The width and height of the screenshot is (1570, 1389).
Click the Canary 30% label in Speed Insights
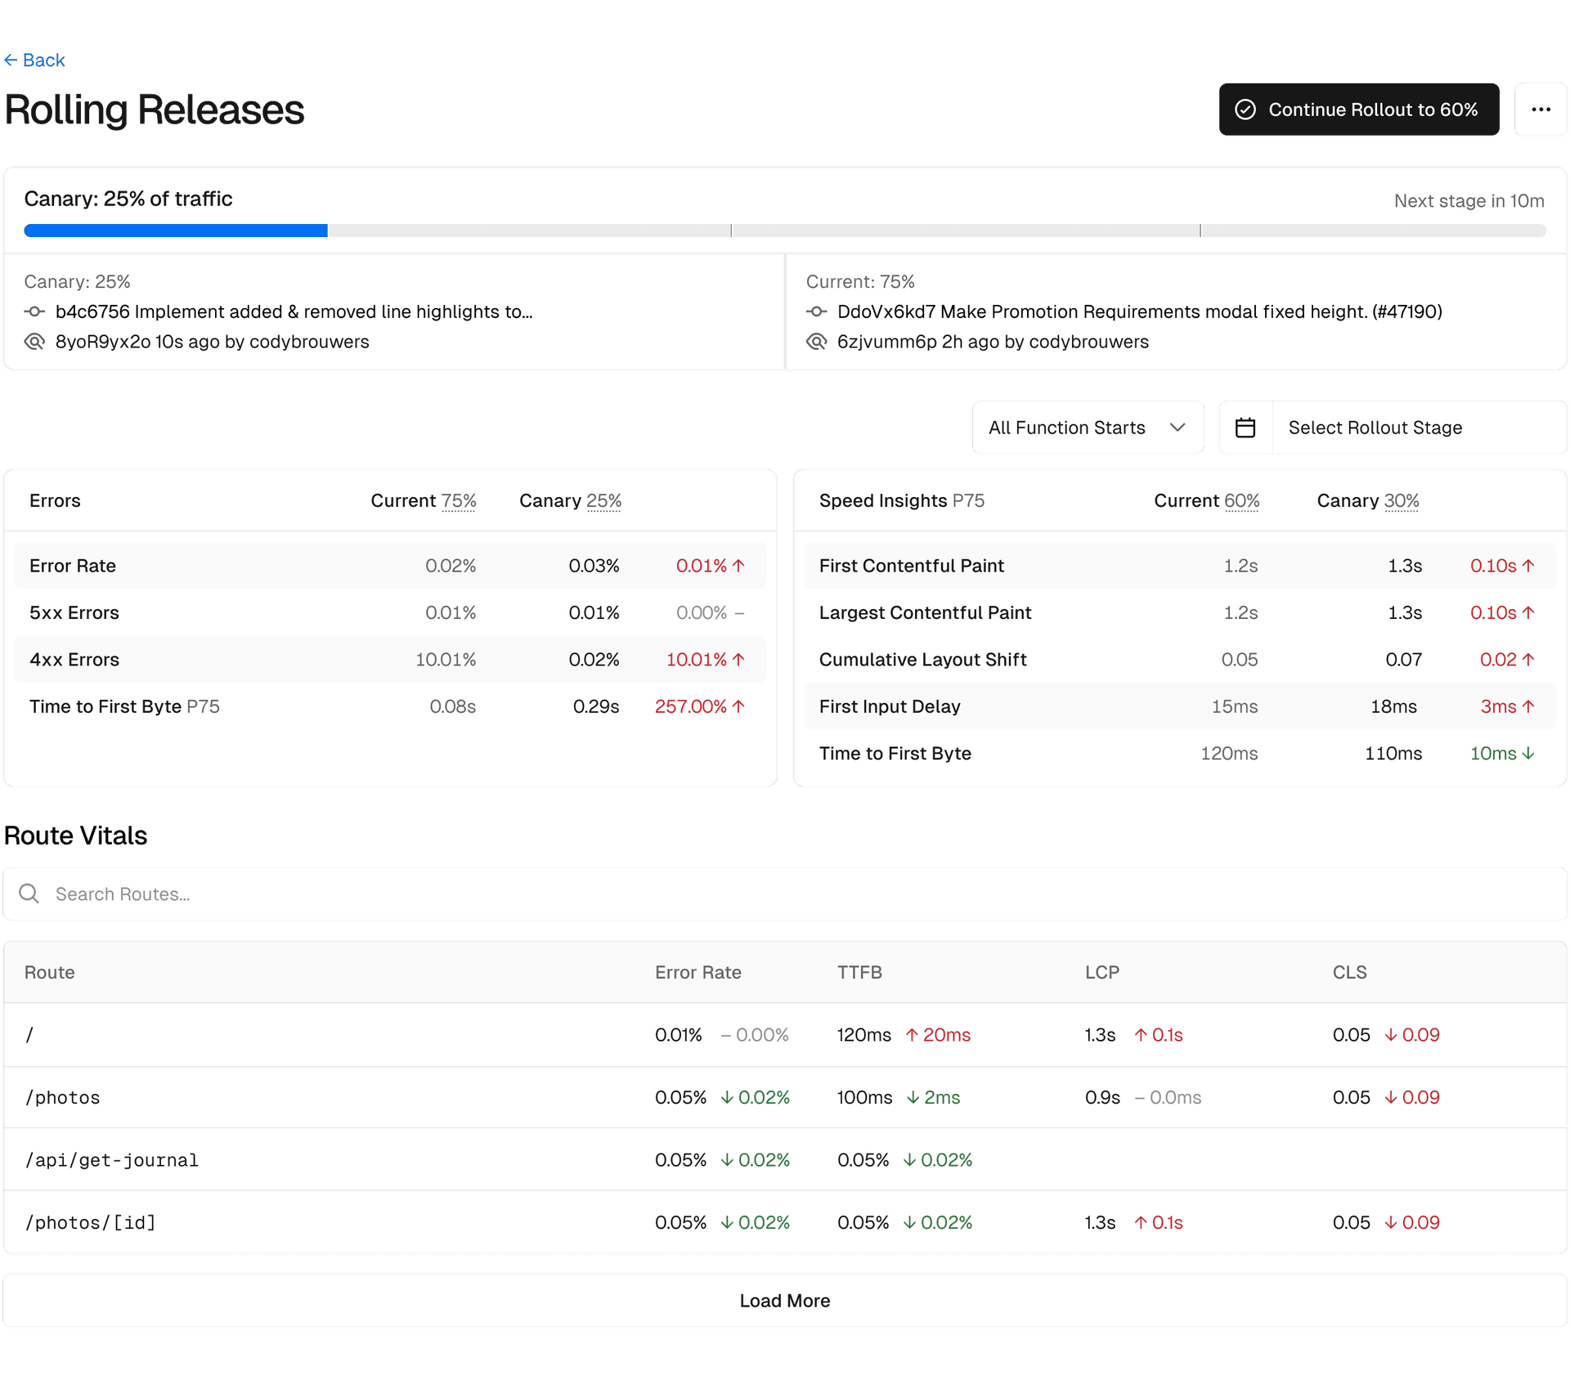point(1400,501)
